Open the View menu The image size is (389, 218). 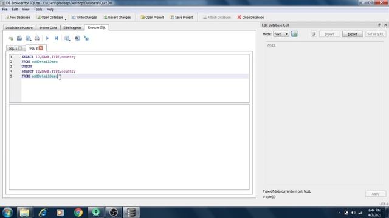[x=26, y=10]
